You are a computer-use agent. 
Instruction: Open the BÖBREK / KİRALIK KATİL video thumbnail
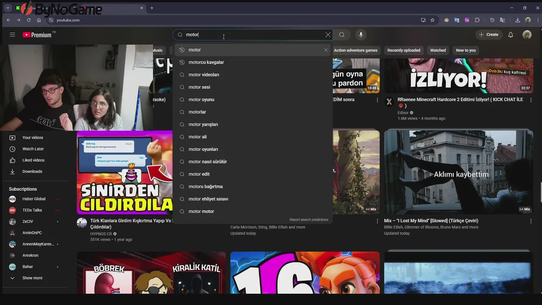click(x=151, y=273)
